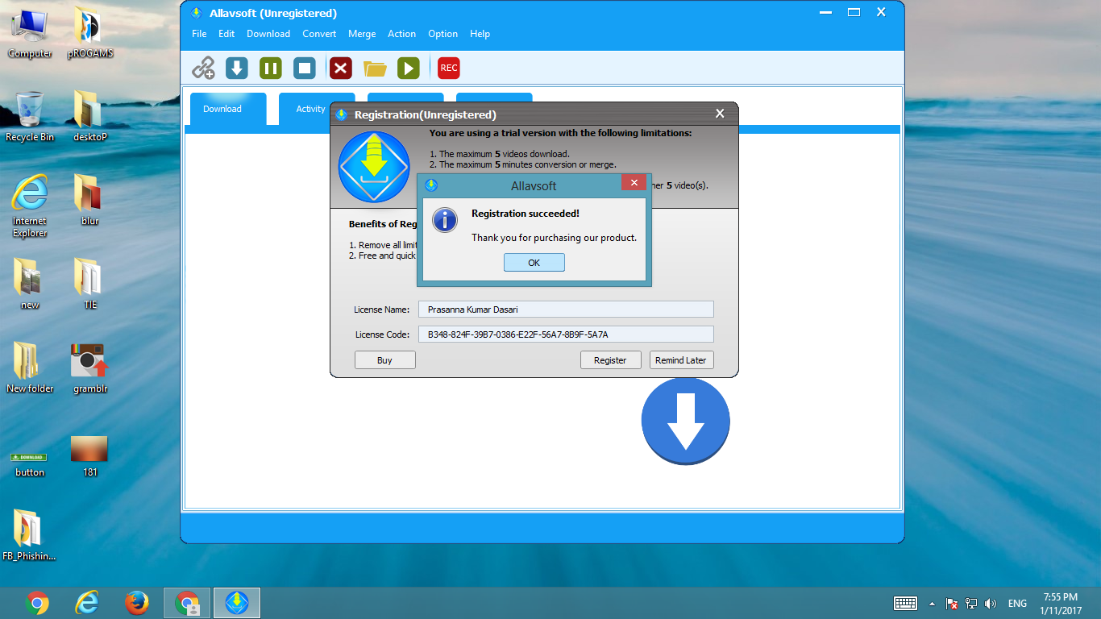Open Internet Explorer from taskbar
The image size is (1101, 619).
pos(87,603)
